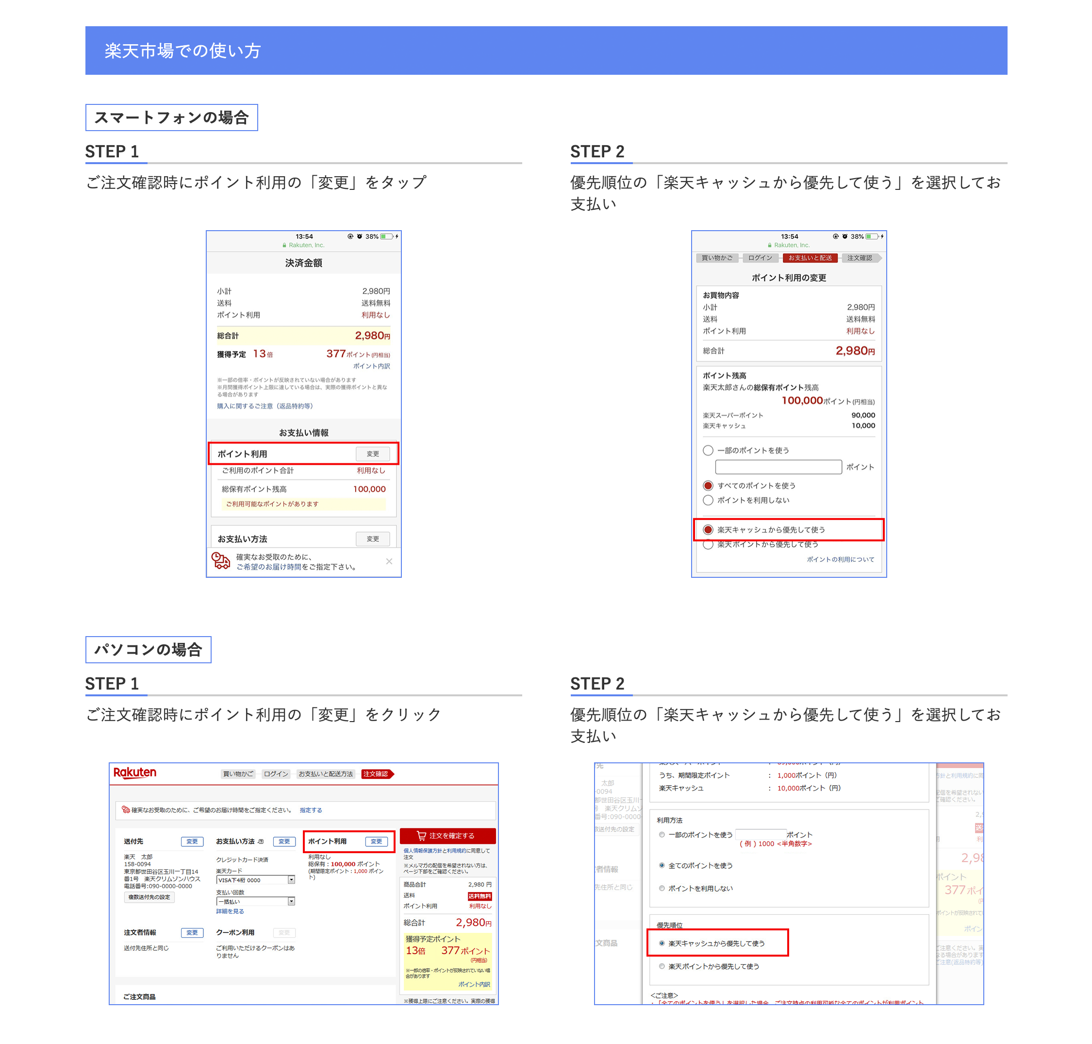Click the スマートフォンの場合 label
Viewport: 1092px width, 1044px height.
coord(171,118)
